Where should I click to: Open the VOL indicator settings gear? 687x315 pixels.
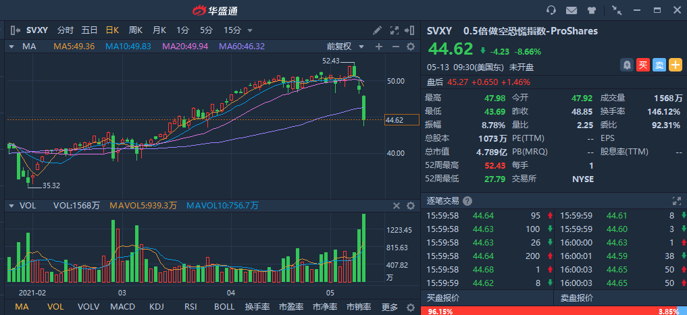411,206
